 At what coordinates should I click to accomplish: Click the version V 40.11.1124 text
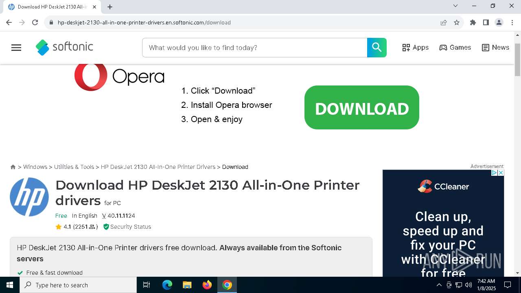118,216
